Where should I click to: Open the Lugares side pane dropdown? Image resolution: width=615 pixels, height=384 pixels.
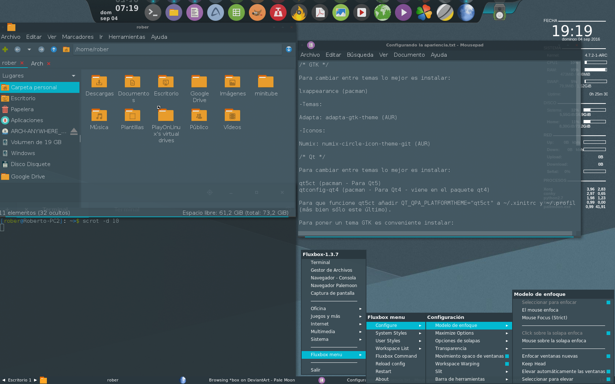[74, 76]
